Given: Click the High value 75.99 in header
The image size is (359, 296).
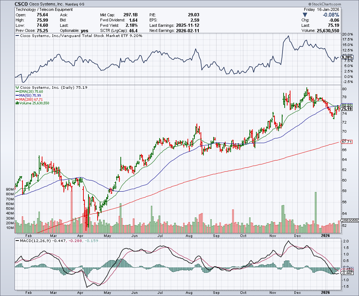Looking at the screenshot, I should point(42,20).
